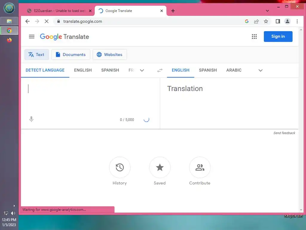
Task: Open Chrome profile avatar
Action: (x=287, y=21)
